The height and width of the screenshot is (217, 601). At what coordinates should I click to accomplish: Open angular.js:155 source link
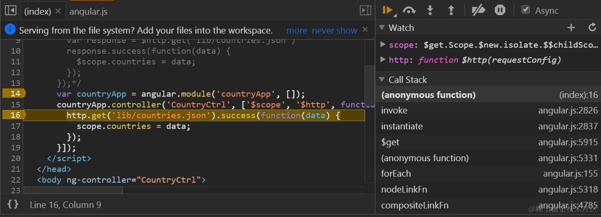coord(570,174)
